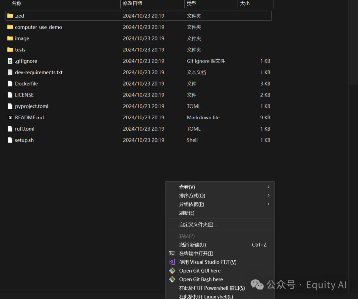This screenshot has height=299, width=358.
Task: Select the tests folder name
Action: 20,50
